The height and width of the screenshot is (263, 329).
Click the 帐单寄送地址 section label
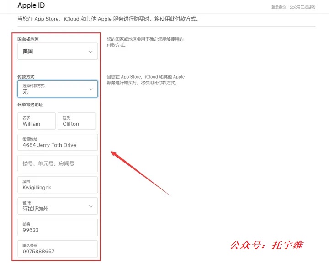pyautogui.click(x=30, y=105)
